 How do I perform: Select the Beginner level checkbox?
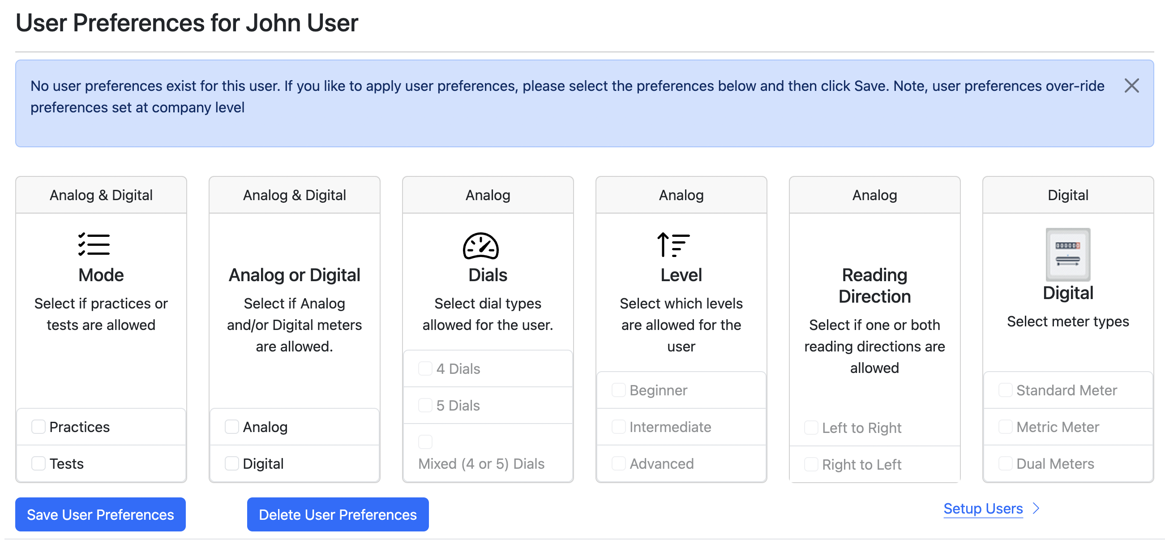point(618,390)
